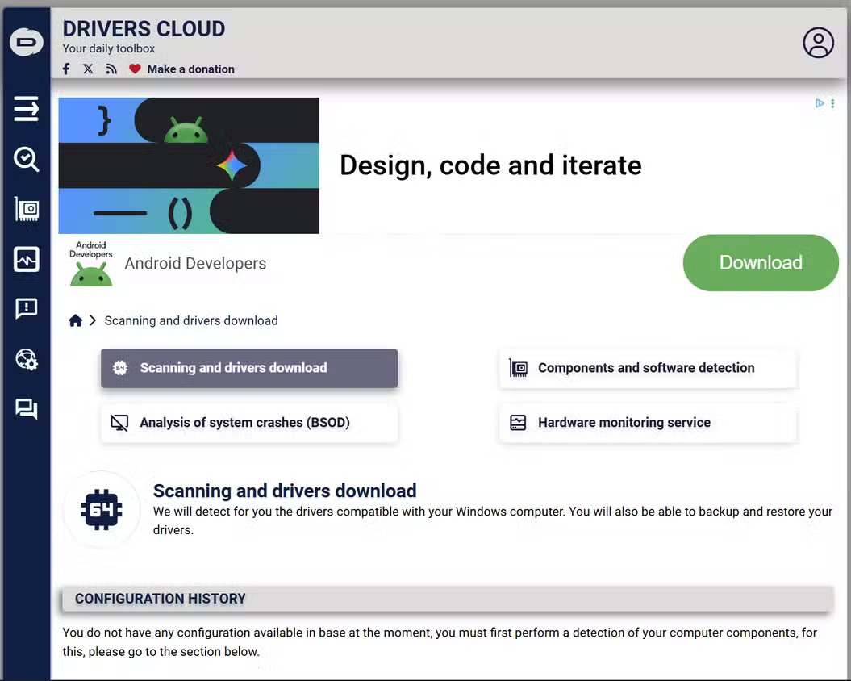
Task: Open the X social media icon
Action: (x=88, y=69)
